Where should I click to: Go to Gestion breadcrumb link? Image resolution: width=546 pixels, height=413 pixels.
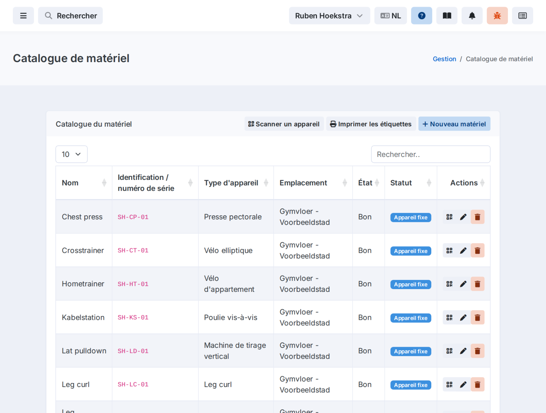click(x=444, y=59)
